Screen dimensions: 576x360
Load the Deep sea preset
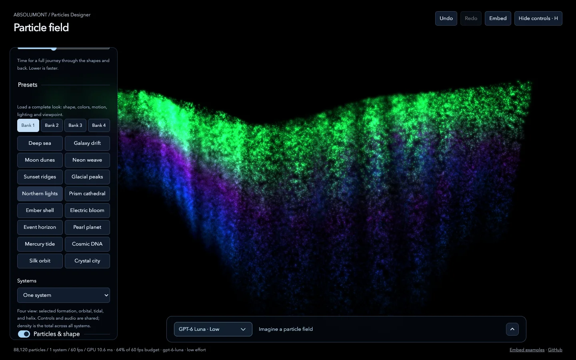(40, 143)
